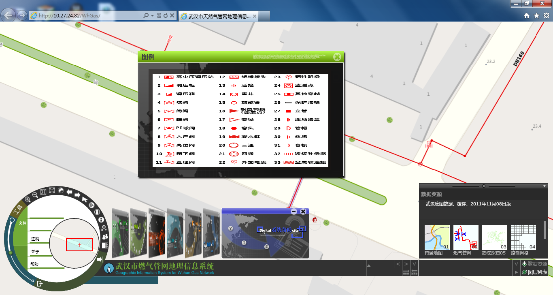Select the globe full-extent view icon

[x=61, y=190]
